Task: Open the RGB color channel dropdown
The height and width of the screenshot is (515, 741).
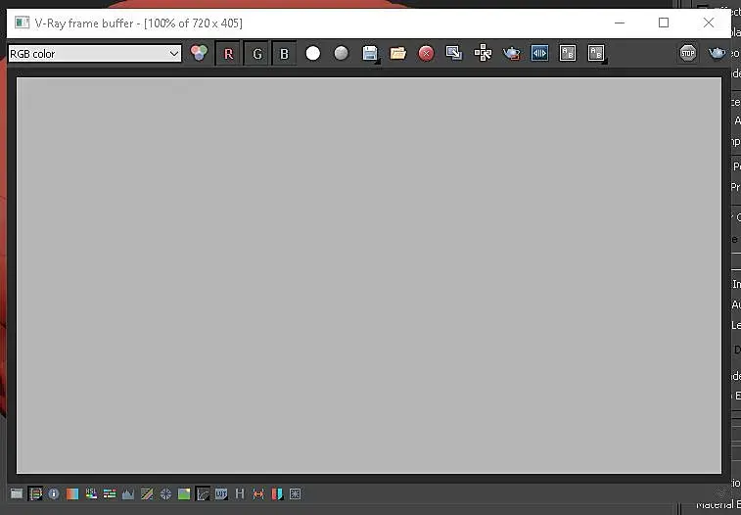Action: point(95,54)
